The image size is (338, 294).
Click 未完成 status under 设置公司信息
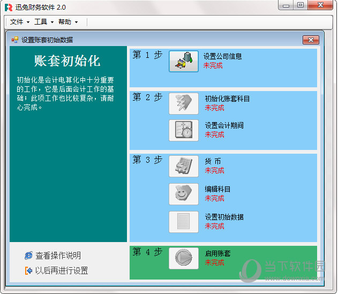213,65
